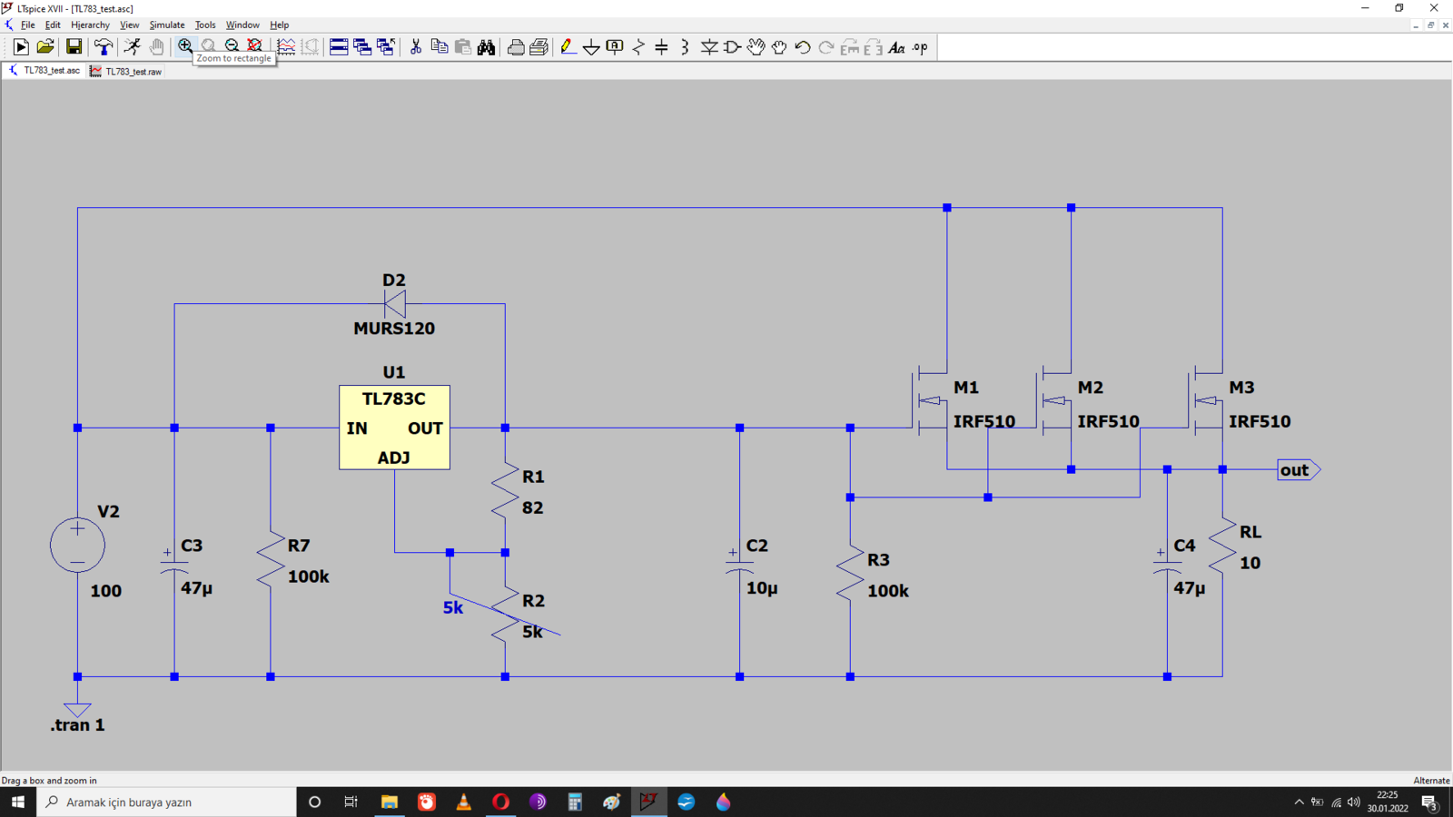The width and height of the screenshot is (1453, 817).
Task: Click the Run simulation icon
Action: click(21, 47)
